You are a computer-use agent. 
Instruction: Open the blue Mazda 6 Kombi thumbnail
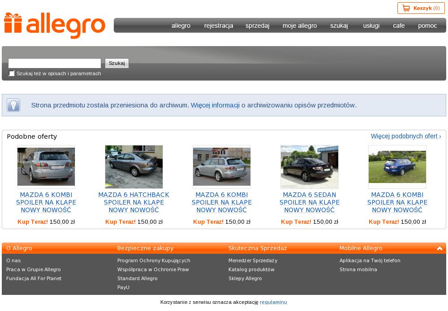(x=397, y=167)
